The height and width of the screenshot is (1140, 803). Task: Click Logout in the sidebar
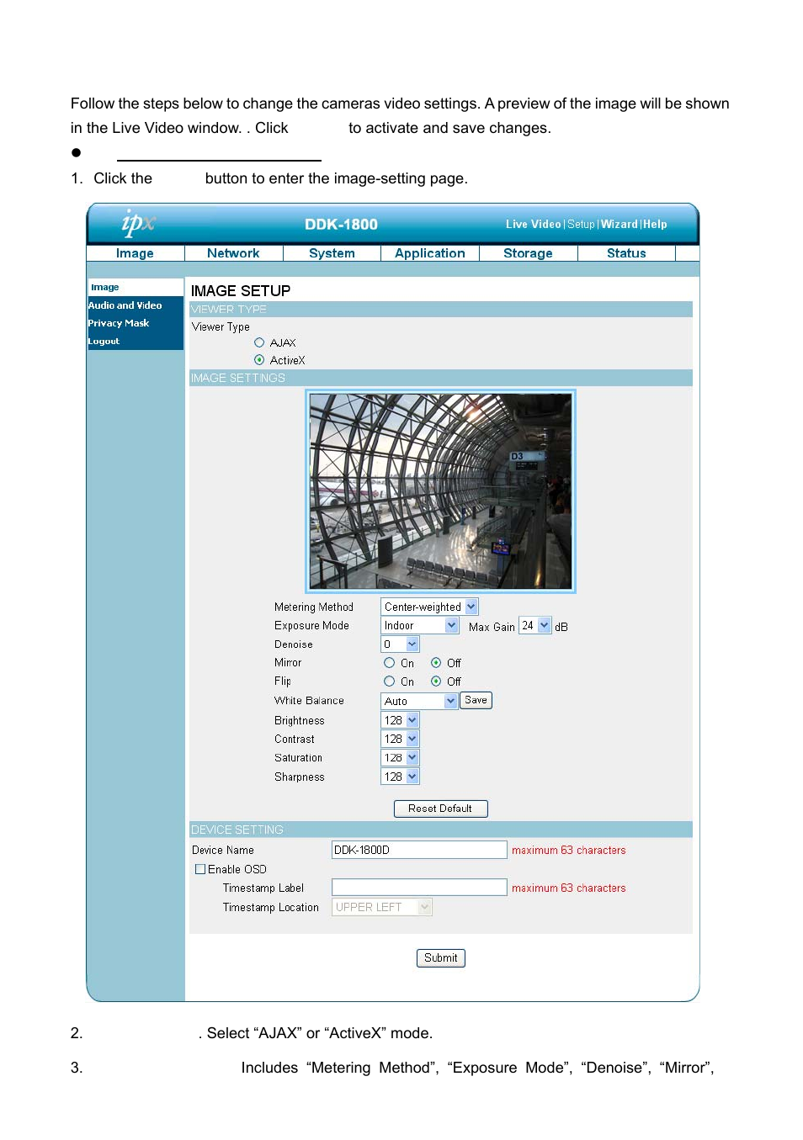[x=104, y=342]
